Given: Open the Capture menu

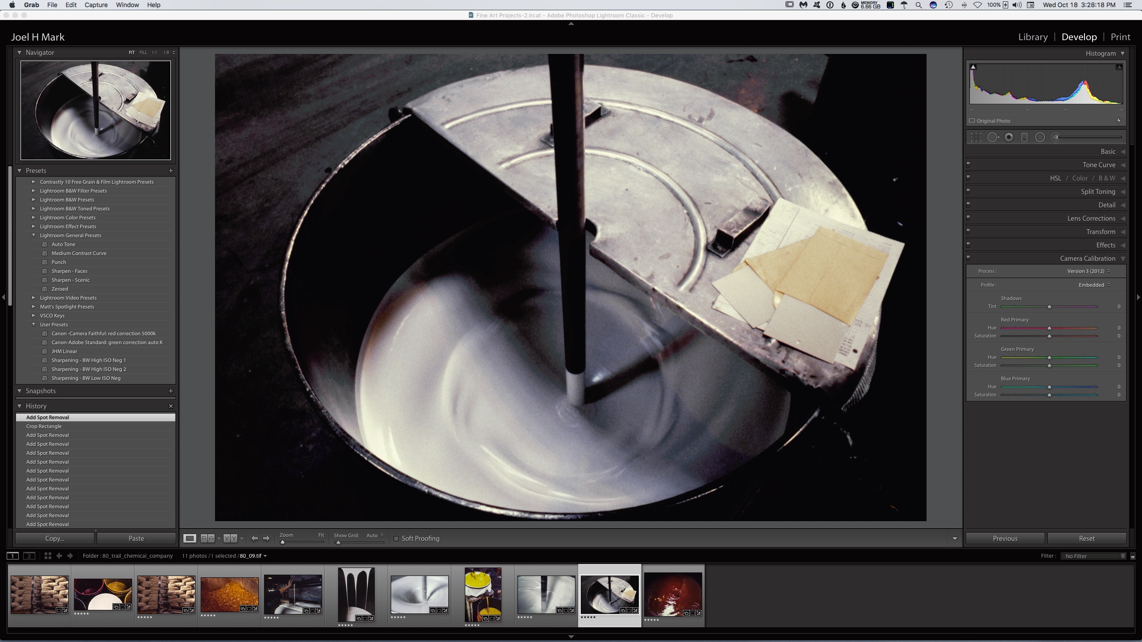Looking at the screenshot, I should click(96, 5).
